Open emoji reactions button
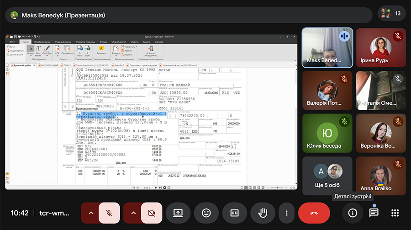Screen dimensions: 411x230 pyautogui.click(x=206, y=213)
